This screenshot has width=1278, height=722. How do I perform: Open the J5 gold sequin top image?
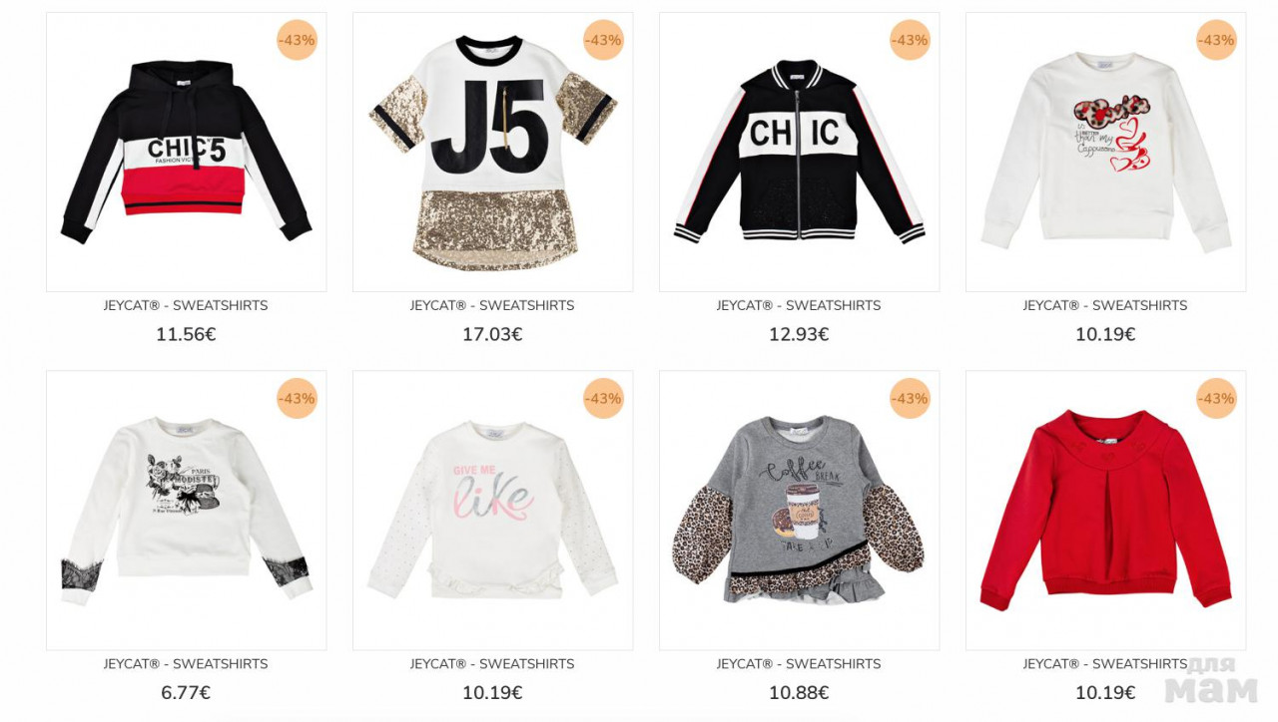(x=492, y=152)
